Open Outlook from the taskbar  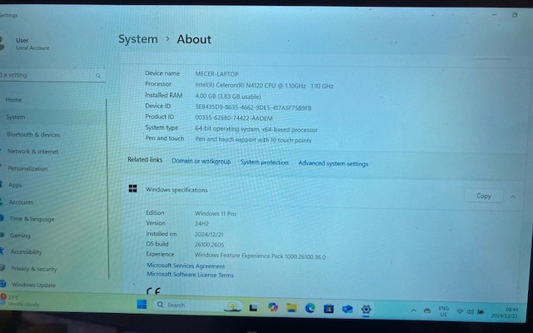click(347, 308)
